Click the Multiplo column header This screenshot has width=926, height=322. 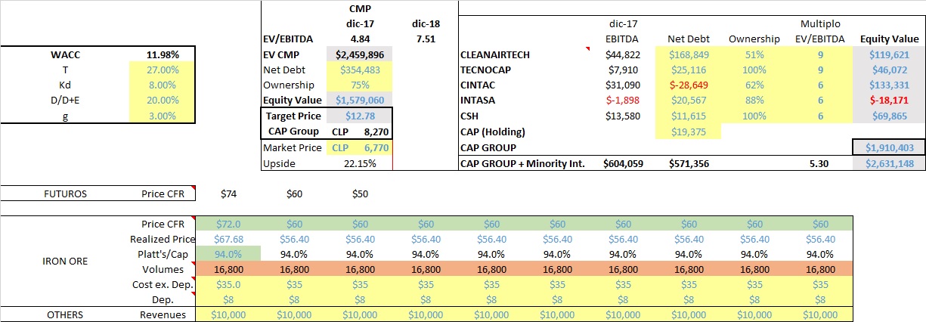819,24
